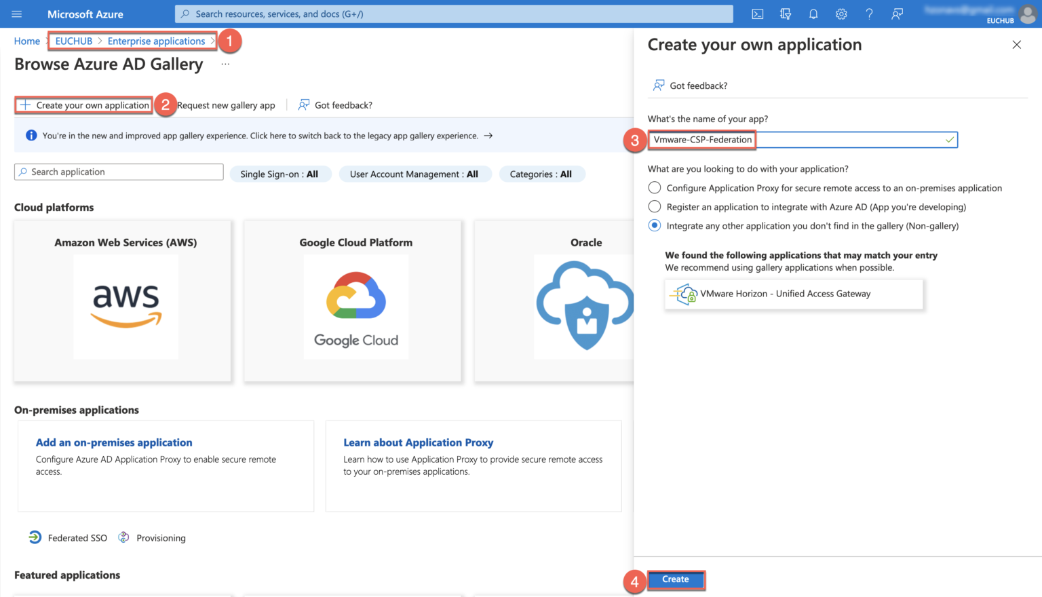Select Register an application to integrate radio
The width and height of the screenshot is (1042, 597).
click(x=655, y=207)
